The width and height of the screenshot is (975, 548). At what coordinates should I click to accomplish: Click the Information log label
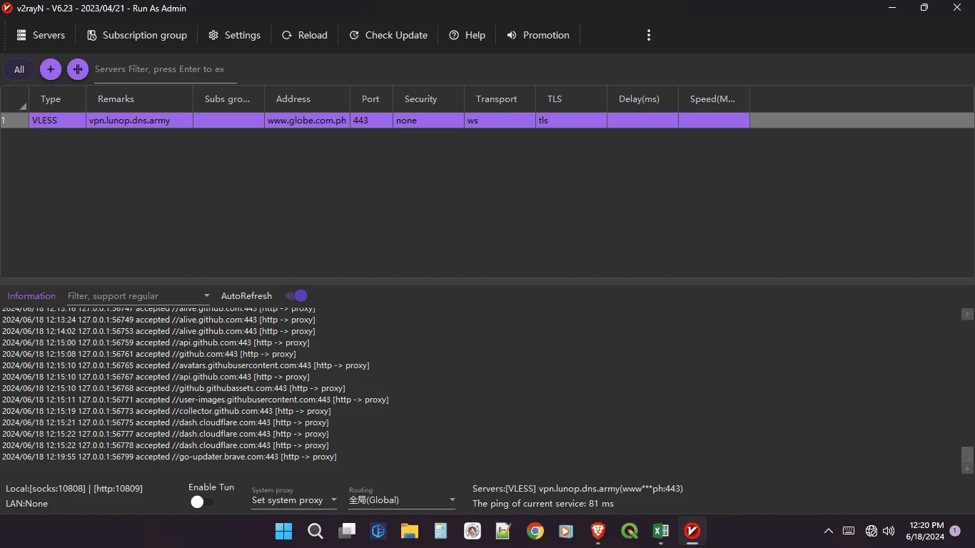(x=31, y=295)
